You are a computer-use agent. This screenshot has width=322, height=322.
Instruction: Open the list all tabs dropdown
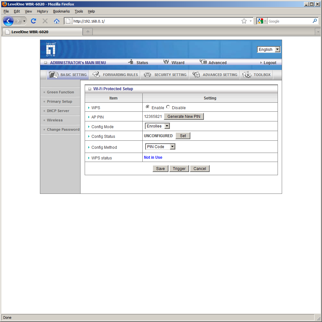point(318,32)
